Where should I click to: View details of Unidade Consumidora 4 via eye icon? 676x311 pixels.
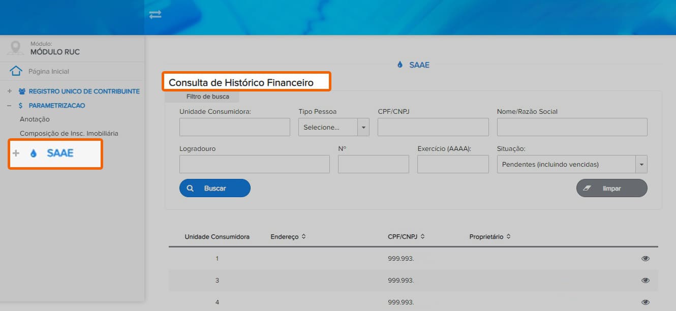point(646,302)
